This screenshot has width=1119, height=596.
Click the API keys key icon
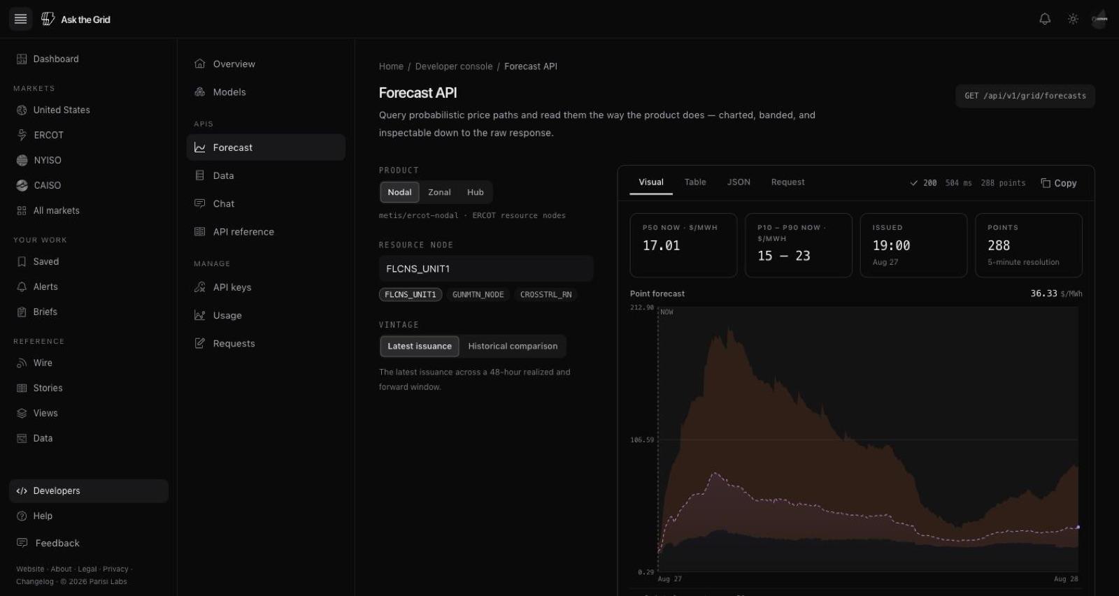pos(200,288)
